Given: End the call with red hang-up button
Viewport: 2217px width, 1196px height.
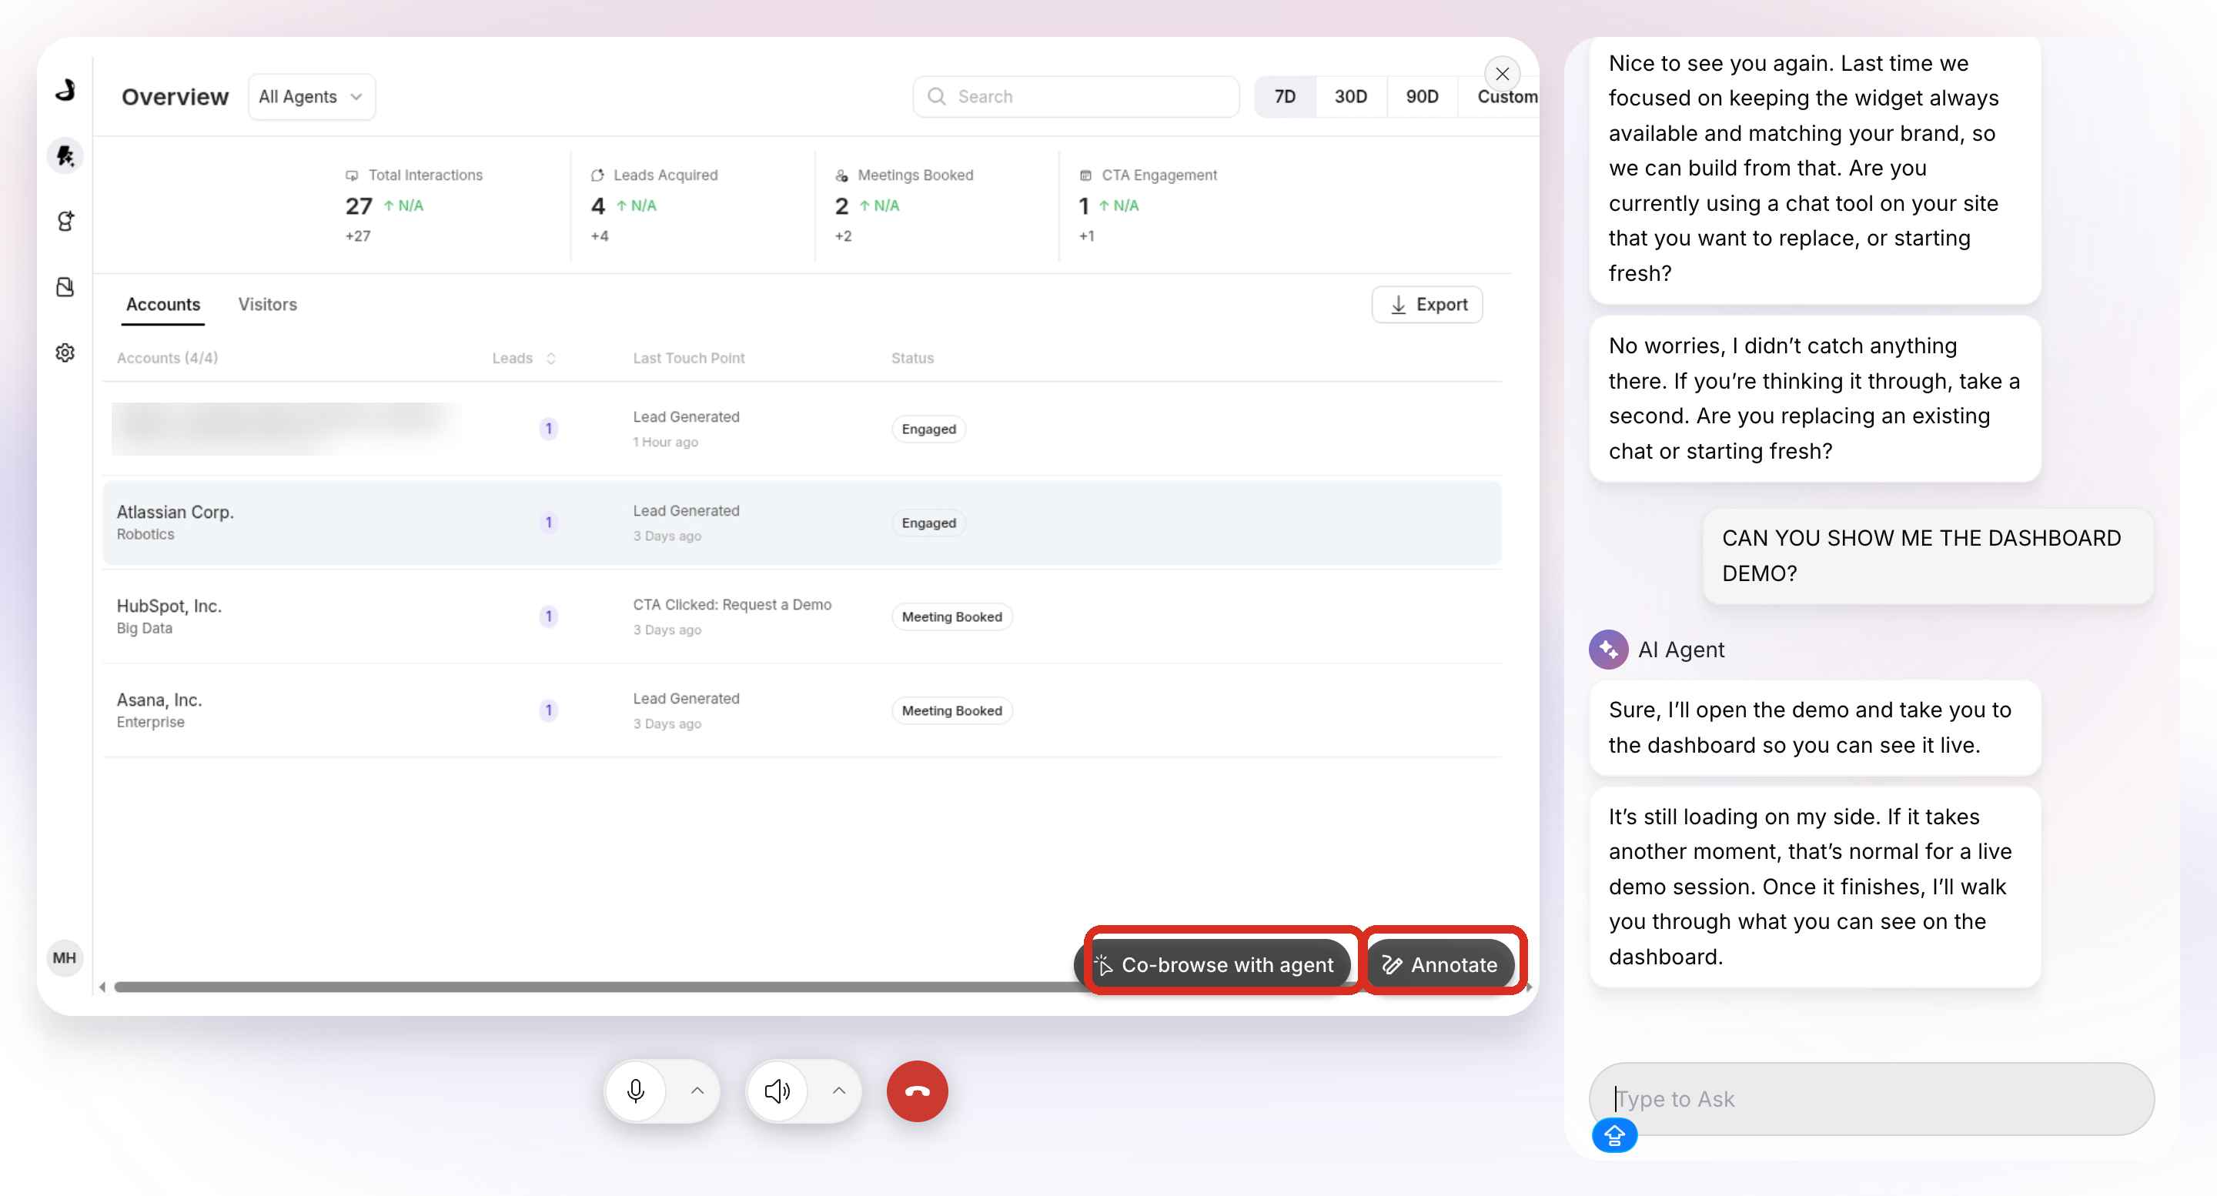Looking at the screenshot, I should pyautogui.click(x=918, y=1091).
